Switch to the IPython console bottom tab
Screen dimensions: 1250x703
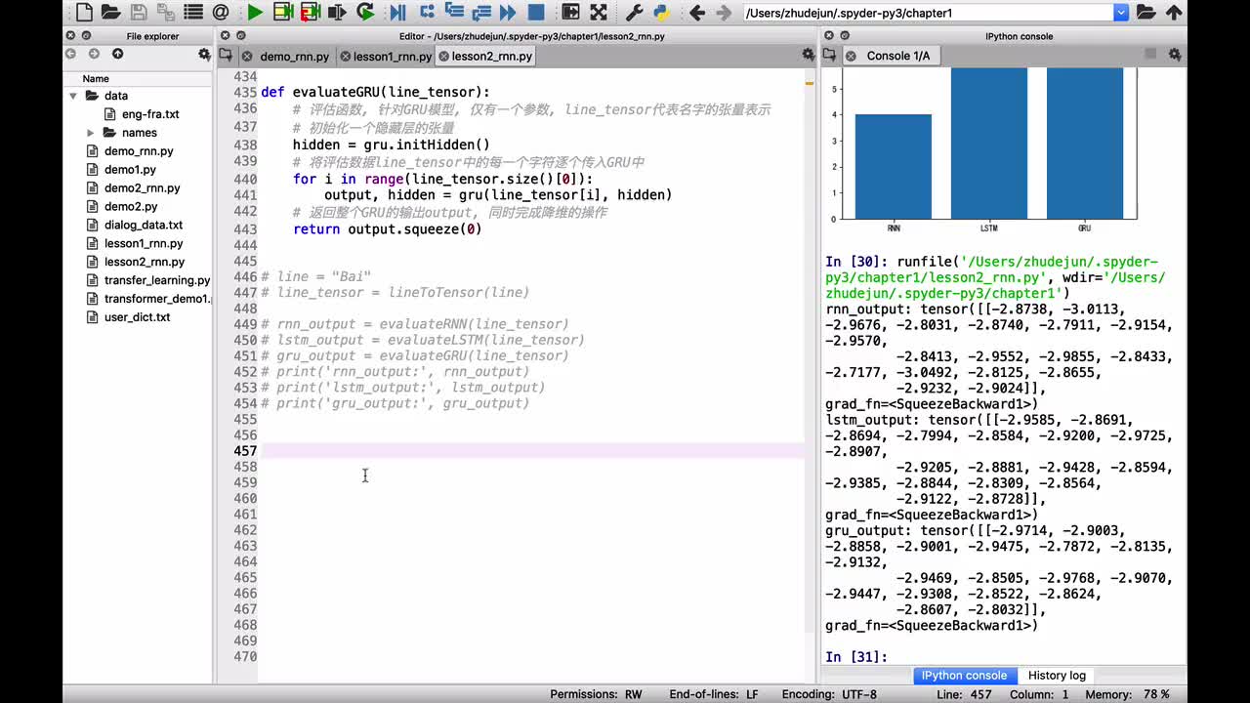964,676
